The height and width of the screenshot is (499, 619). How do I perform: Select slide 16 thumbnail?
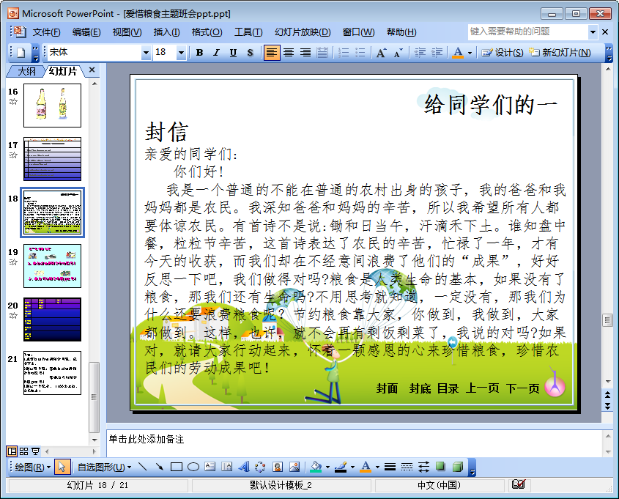click(52, 106)
